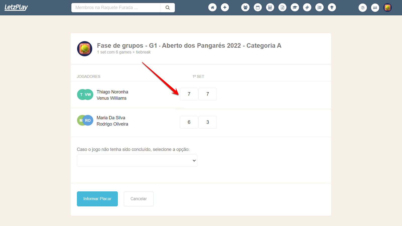Open the home page icon

click(212, 7)
